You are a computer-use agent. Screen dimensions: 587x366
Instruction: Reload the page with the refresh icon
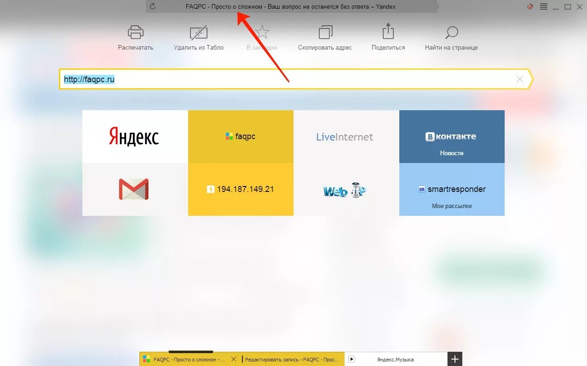coord(153,6)
